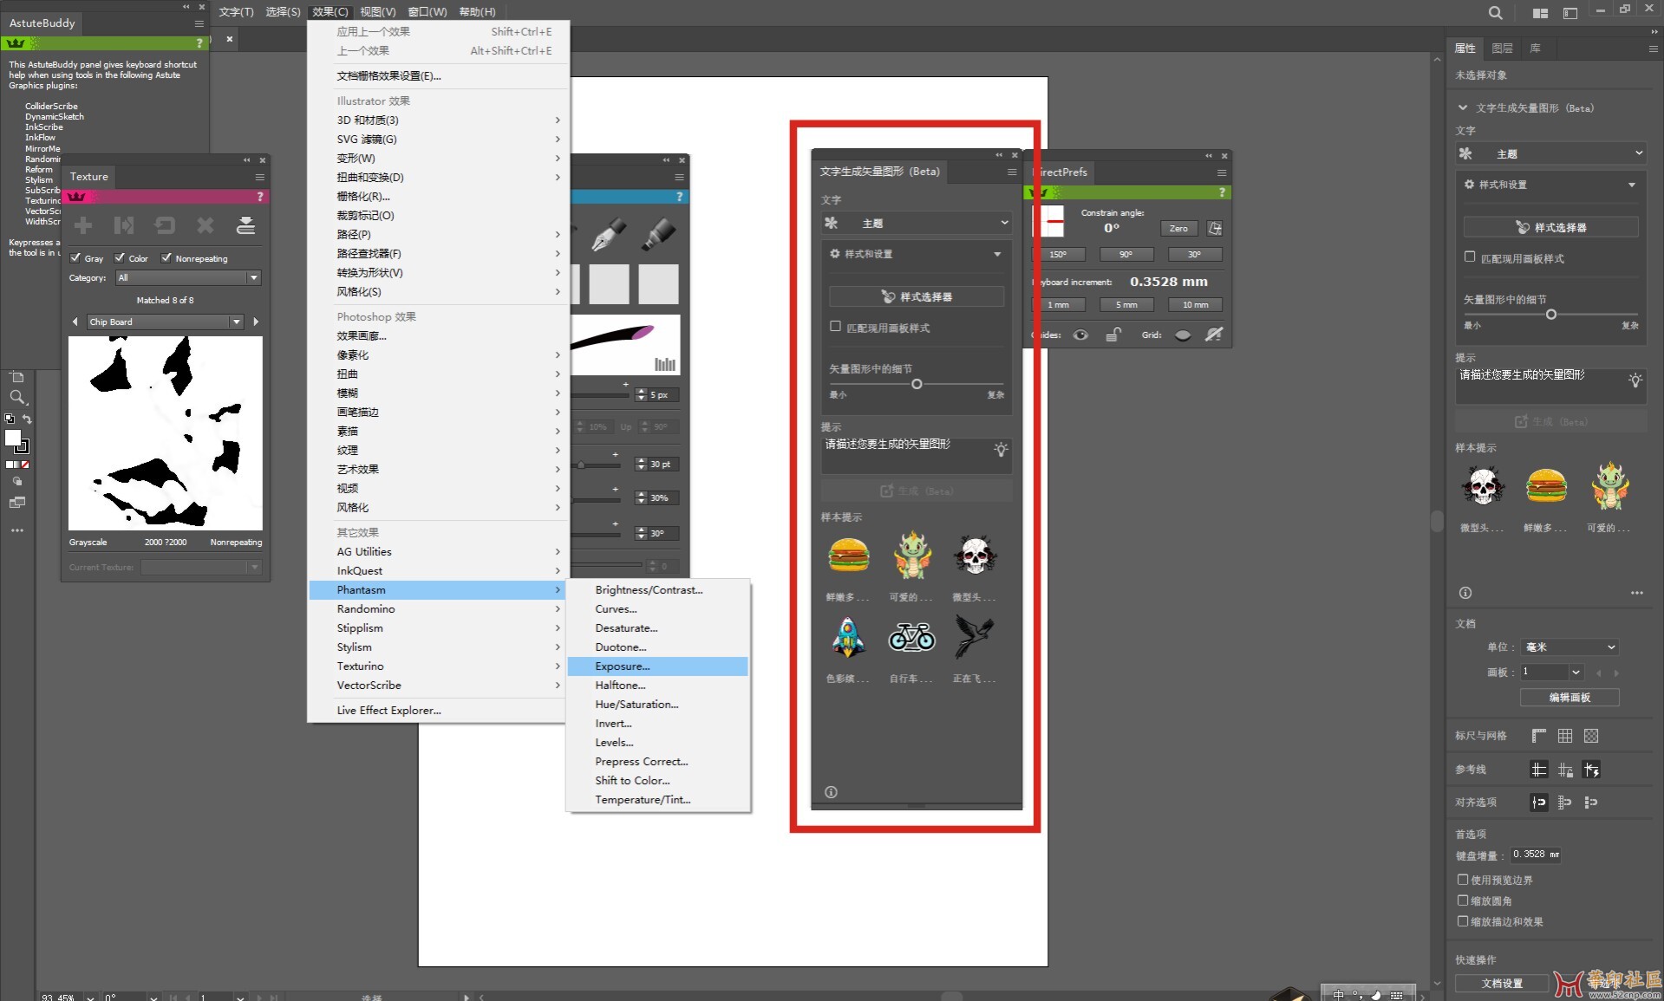Viewport: 1664px width, 1001px height.
Task: Adjust vector detail slider in floating panel
Action: click(917, 384)
